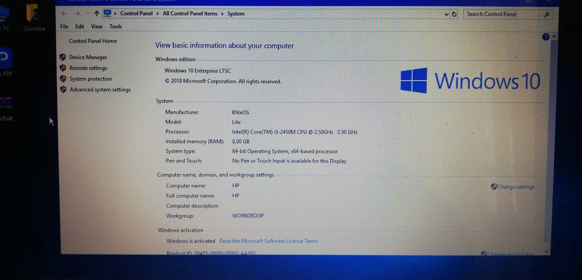The height and width of the screenshot is (280, 582).
Task: Click the scrollbar down arrow
Action: [546, 251]
